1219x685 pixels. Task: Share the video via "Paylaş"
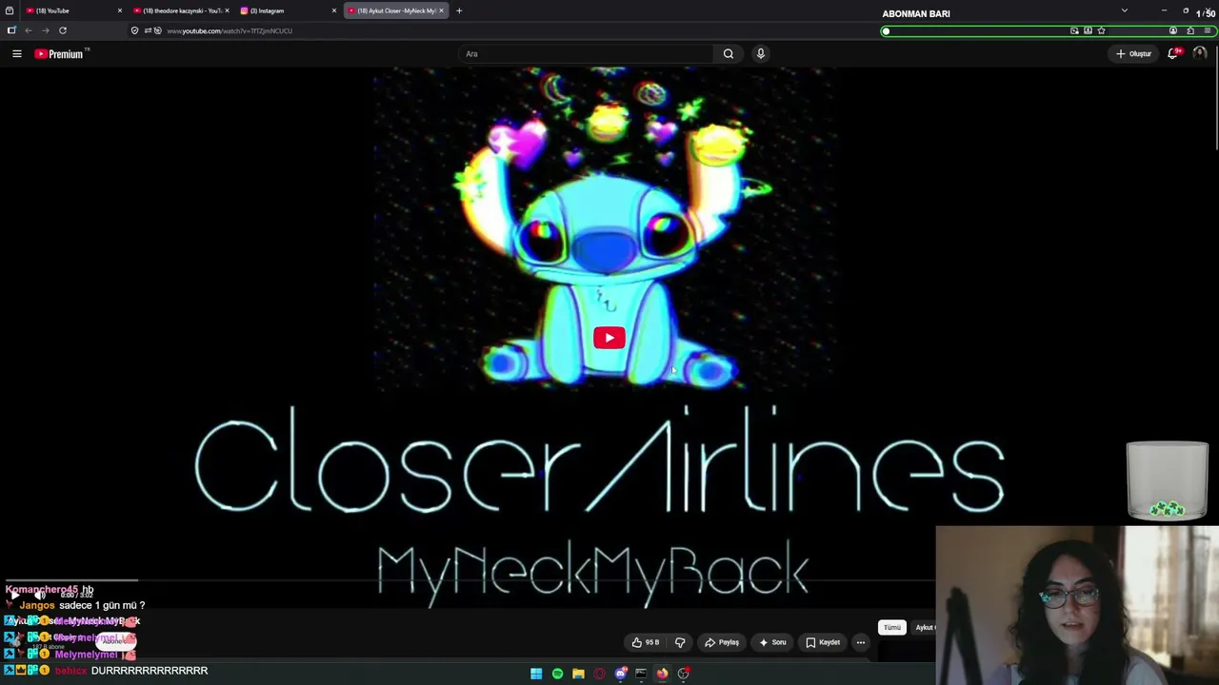point(721,642)
